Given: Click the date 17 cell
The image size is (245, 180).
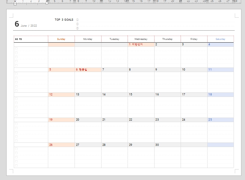Looking at the screenshot, I should [x=194, y=94].
